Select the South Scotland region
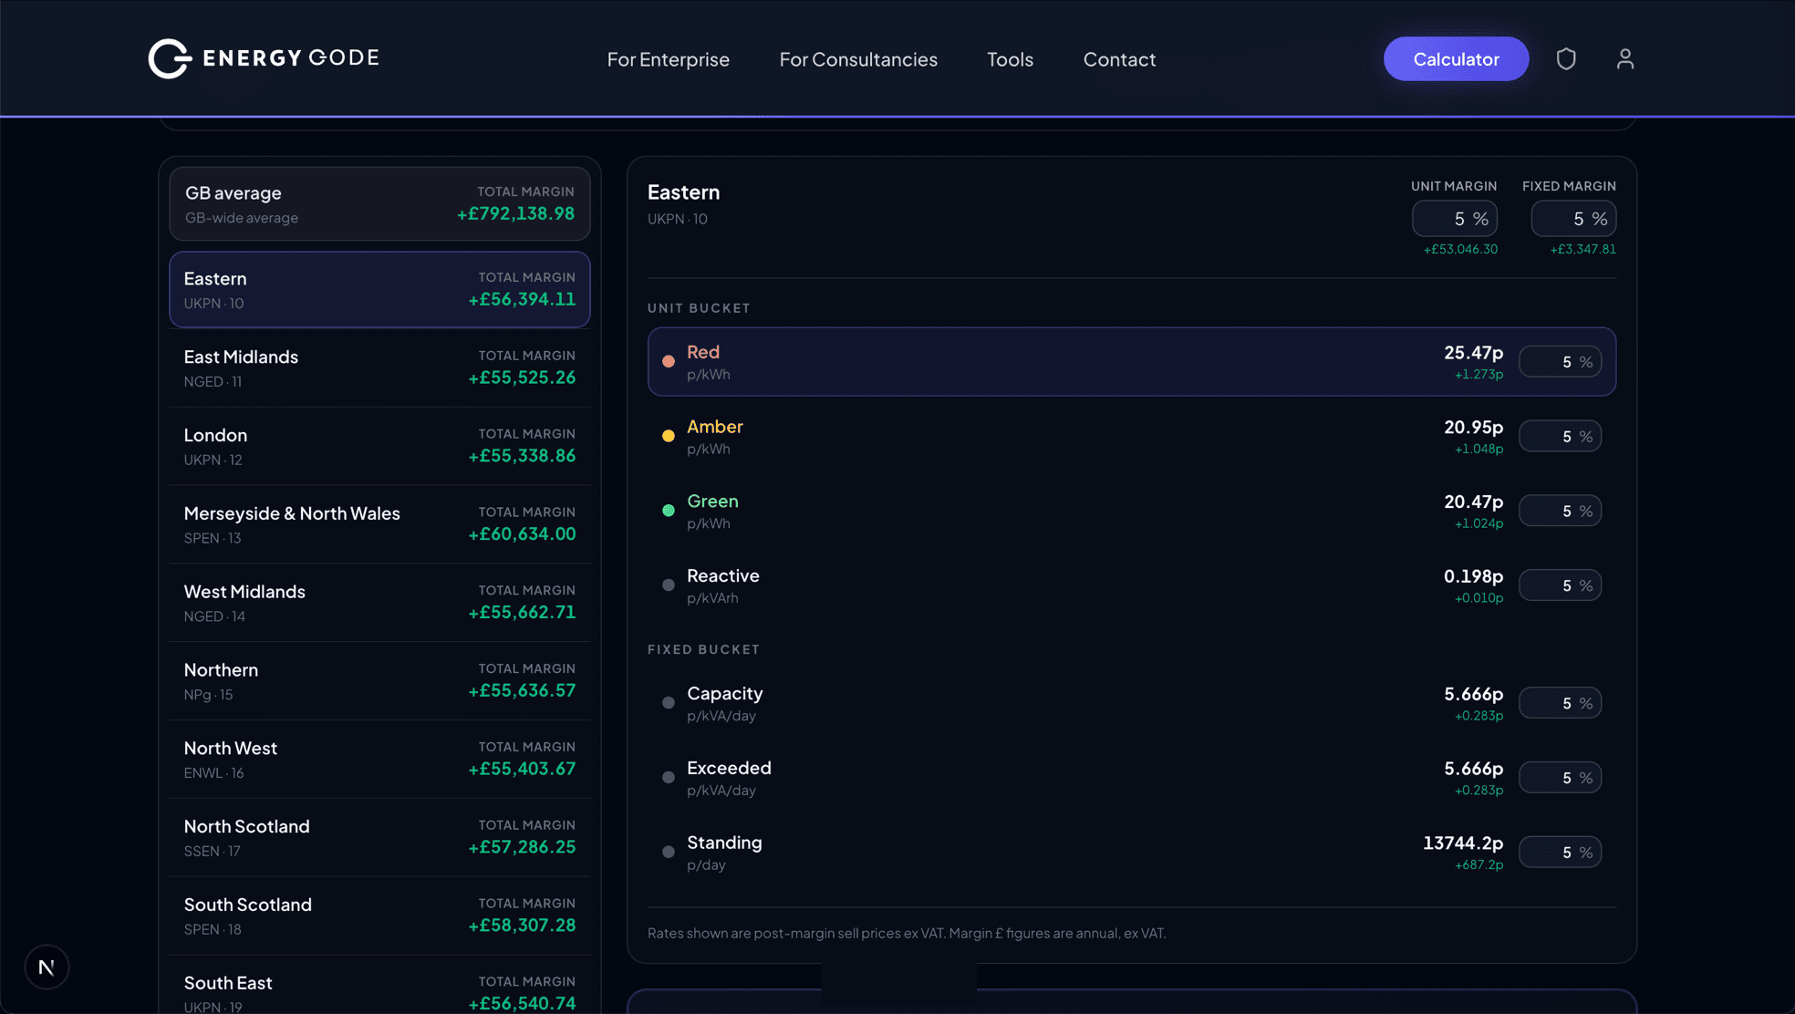The height and width of the screenshot is (1014, 1795). [379, 916]
